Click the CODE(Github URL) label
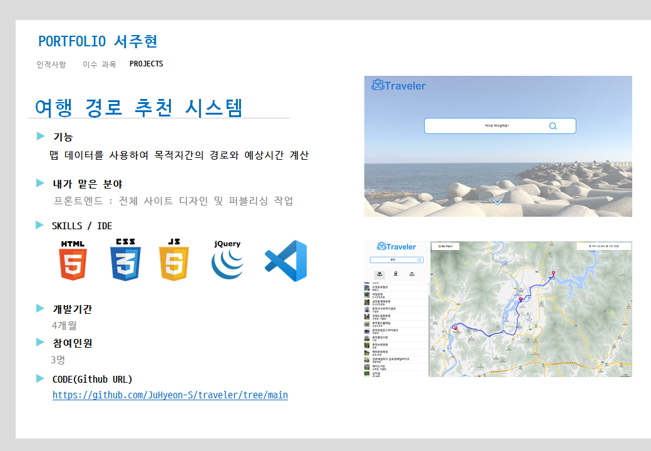Screen dimensions: 651x451 point(92,379)
